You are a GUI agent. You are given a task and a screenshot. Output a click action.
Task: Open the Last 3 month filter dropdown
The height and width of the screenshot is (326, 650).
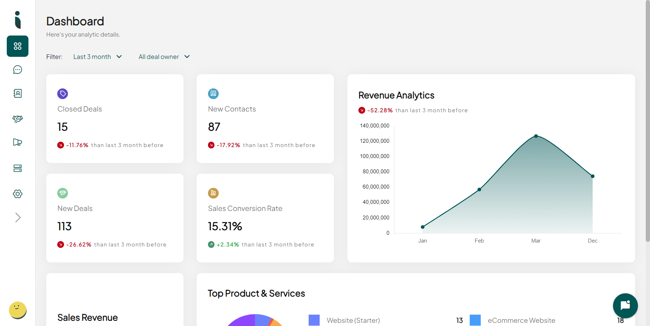[x=97, y=57]
